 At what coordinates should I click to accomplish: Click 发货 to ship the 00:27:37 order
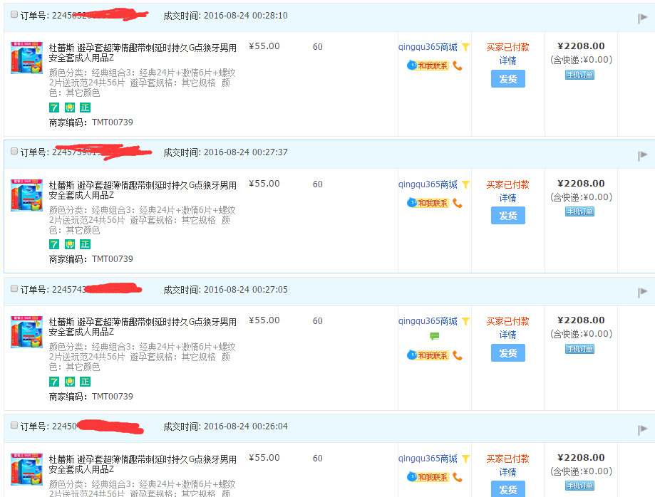pyautogui.click(x=508, y=216)
